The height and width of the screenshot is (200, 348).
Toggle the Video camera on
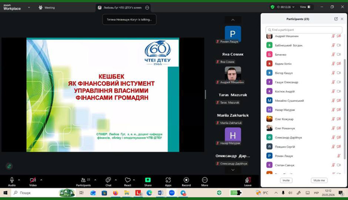(x=33, y=180)
